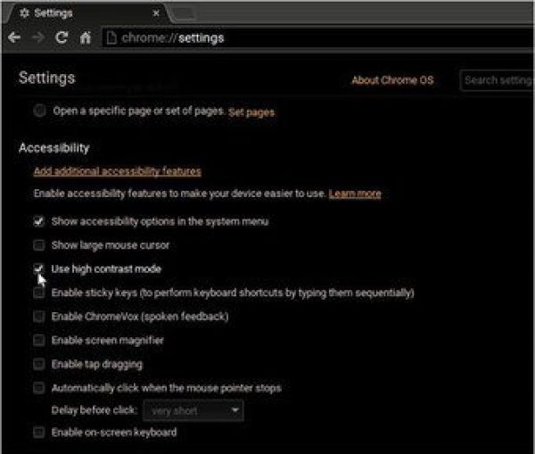Image resolution: width=535 pixels, height=454 pixels.
Task: Click the Search settings field
Action: click(x=498, y=80)
